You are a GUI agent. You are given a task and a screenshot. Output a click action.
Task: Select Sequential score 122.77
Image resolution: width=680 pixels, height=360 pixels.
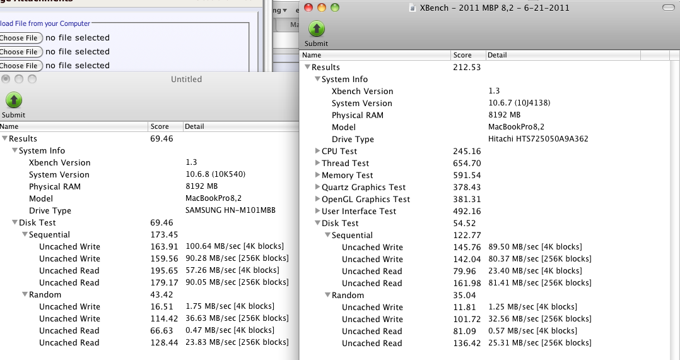coord(467,236)
